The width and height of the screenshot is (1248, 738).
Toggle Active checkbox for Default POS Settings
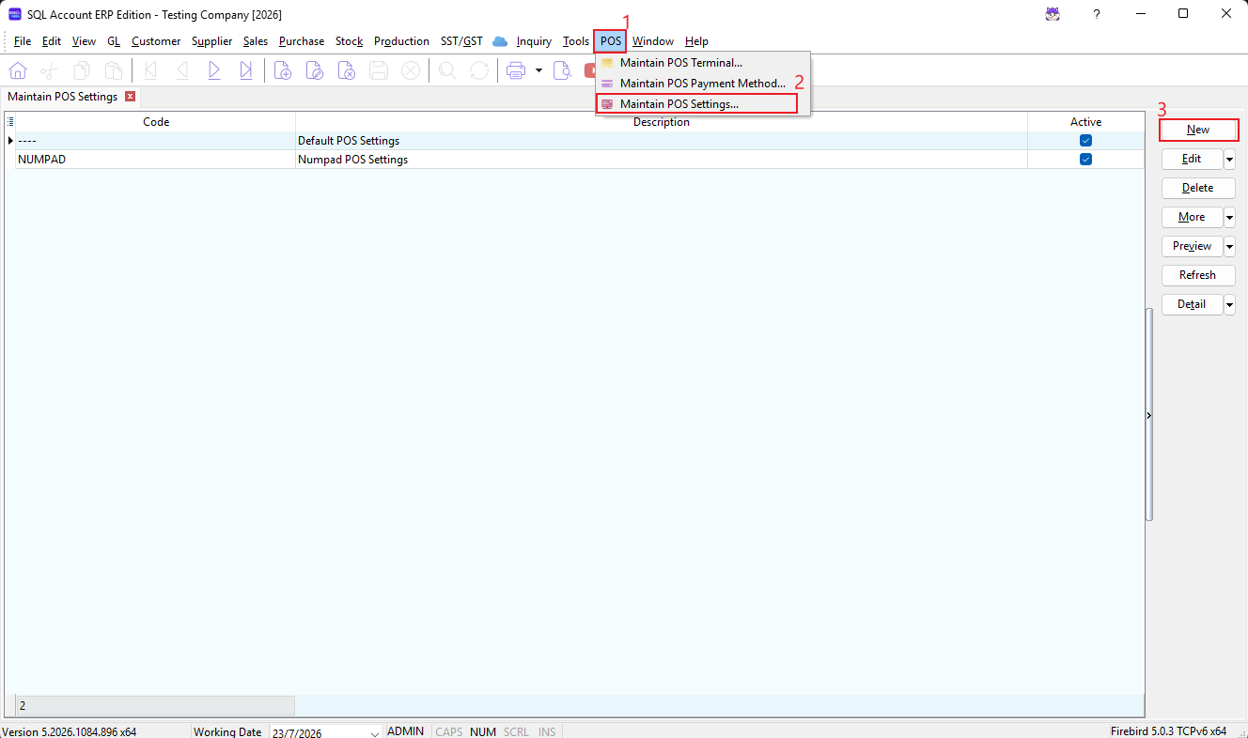click(1085, 141)
